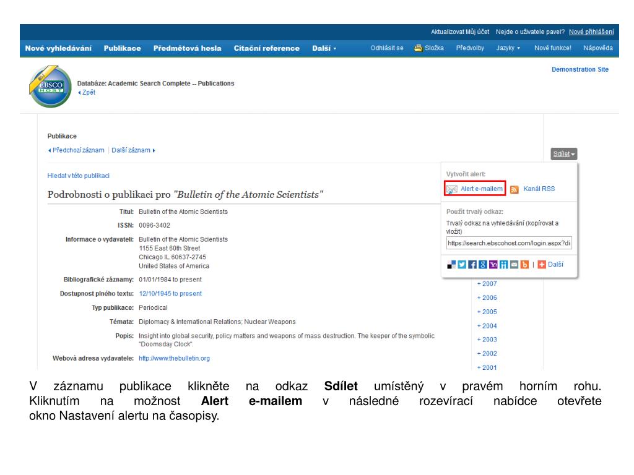Click Odhlásit se in toolbar
634x475 pixels.
coord(387,48)
